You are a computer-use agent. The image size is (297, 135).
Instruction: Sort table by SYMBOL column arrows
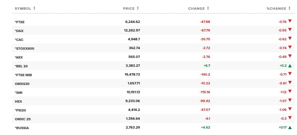click(x=34, y=8)
